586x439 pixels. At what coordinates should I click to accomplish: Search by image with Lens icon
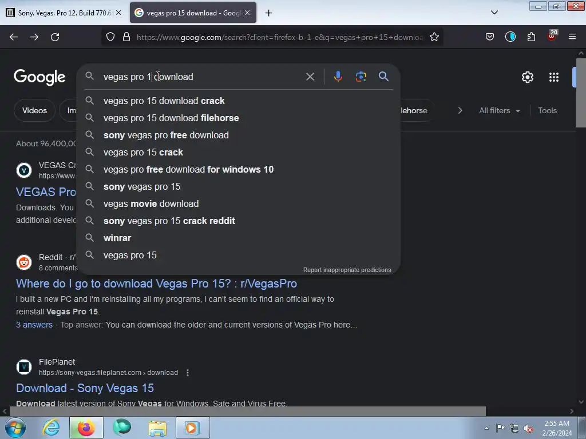tap(361, 77)
